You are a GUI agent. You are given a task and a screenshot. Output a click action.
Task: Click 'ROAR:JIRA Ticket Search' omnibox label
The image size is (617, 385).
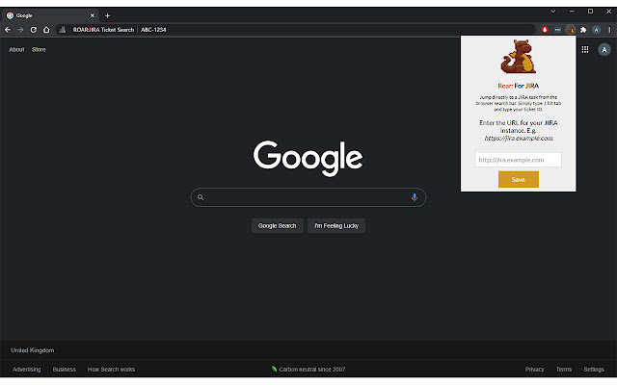(x=103, y=30)
